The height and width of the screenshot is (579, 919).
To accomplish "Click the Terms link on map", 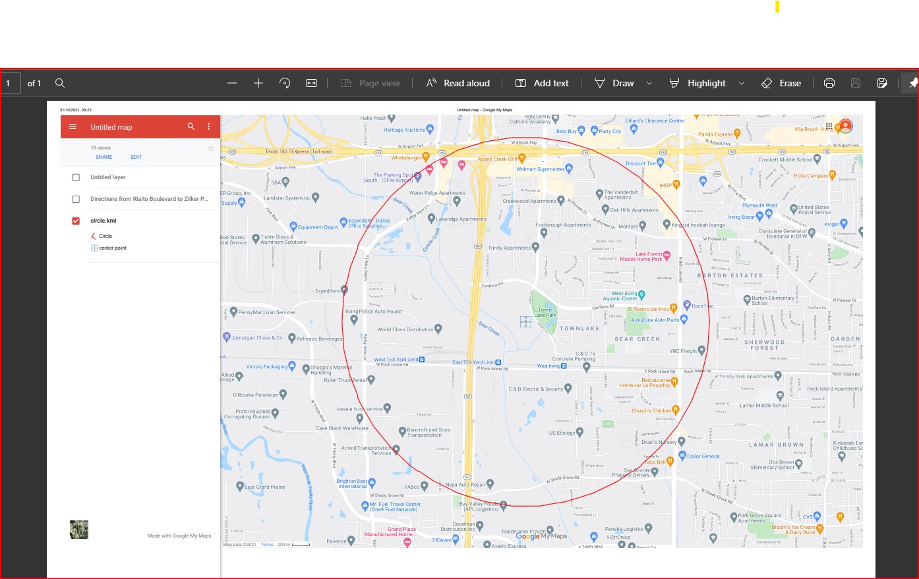I will point(267,545).
